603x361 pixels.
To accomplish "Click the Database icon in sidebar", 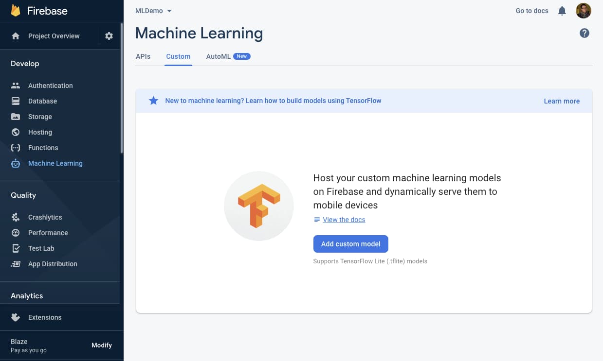I will pos(16,101).
